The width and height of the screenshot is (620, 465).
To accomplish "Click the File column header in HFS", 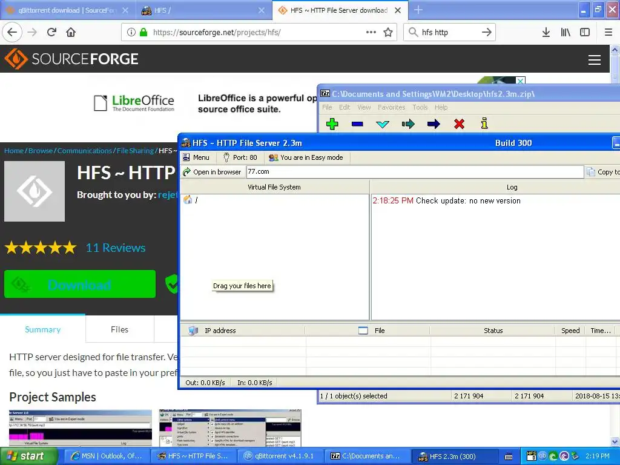I will pos(368,331).
